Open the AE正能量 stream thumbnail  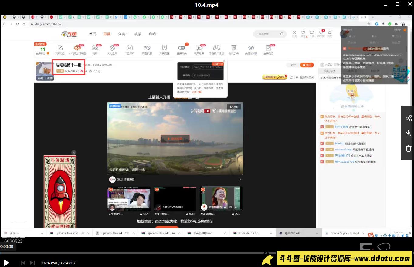click(x=221, y=199)
